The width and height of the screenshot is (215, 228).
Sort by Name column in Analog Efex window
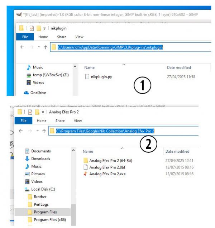click(88, 151)
